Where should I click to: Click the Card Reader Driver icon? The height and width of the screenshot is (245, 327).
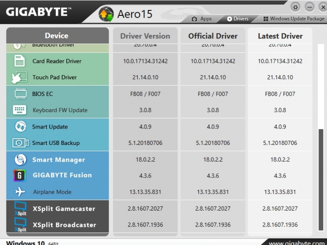click(x=20, y=61)
